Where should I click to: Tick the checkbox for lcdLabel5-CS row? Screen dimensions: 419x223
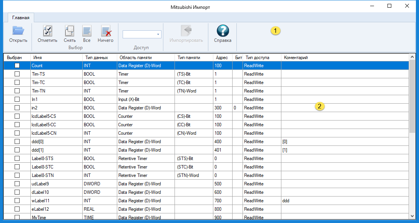click(x=17, y=116)
